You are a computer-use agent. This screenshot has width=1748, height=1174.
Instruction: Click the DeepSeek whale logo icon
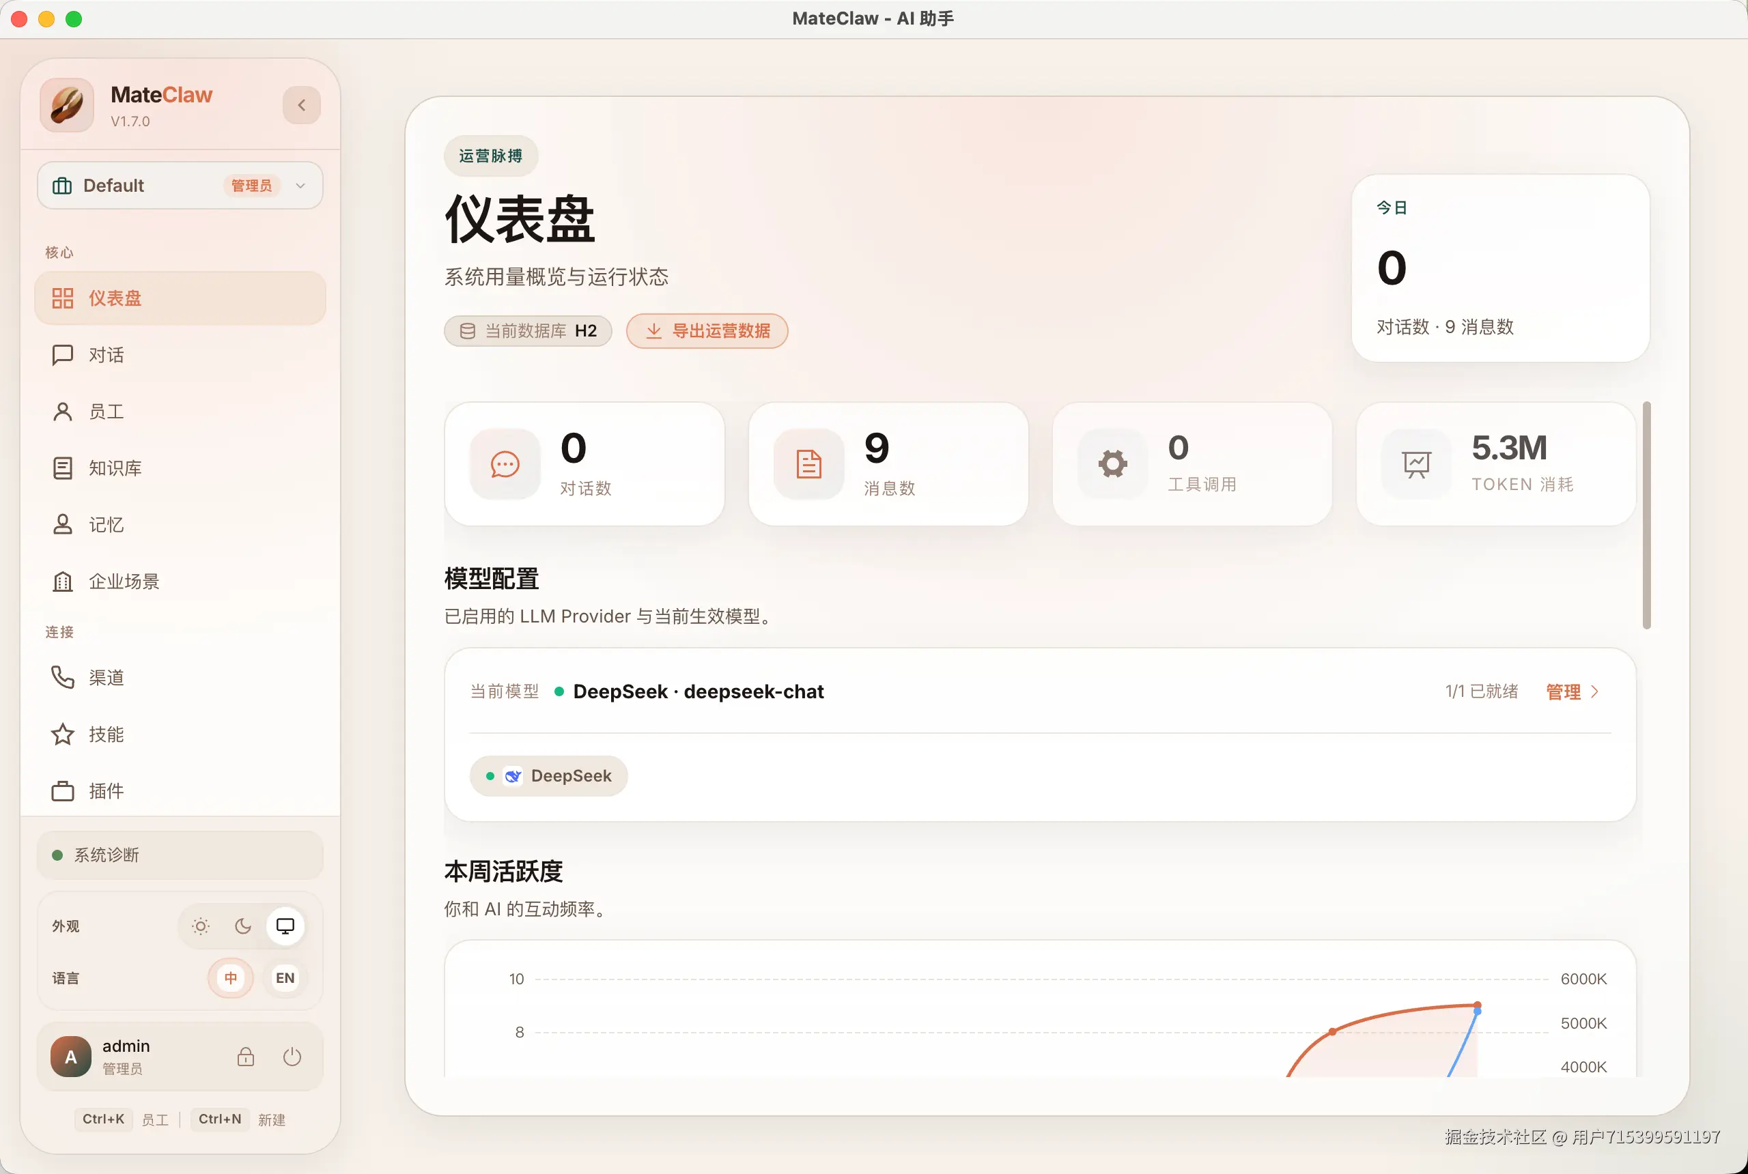(512, 775)
